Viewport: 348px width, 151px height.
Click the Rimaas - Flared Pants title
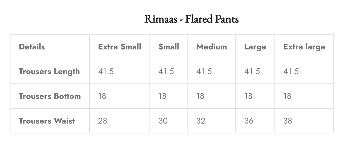pos(191,19)
